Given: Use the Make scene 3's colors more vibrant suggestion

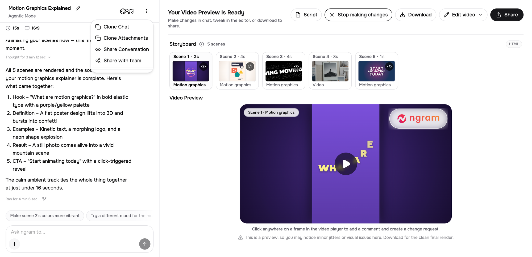Looking at the screenshot, I should [45, 216].
